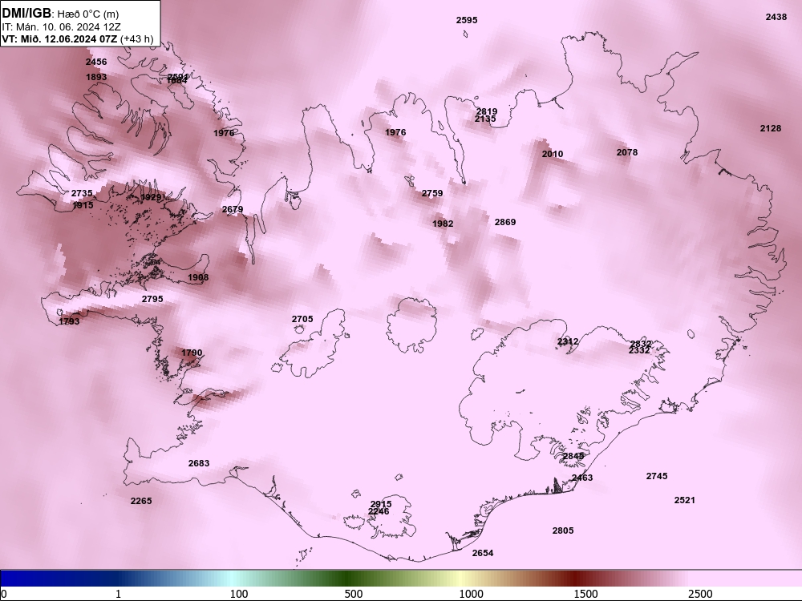Click the 500 tick on color scale

(354, 594)
